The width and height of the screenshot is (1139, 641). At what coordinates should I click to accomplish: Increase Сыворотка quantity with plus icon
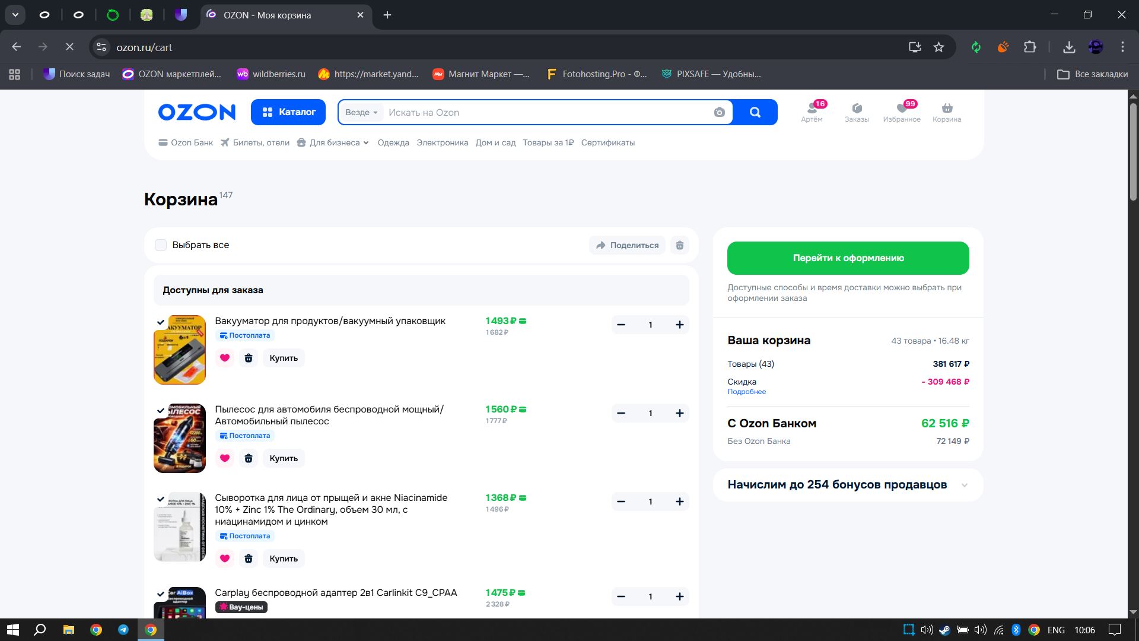tap(680, 502)
